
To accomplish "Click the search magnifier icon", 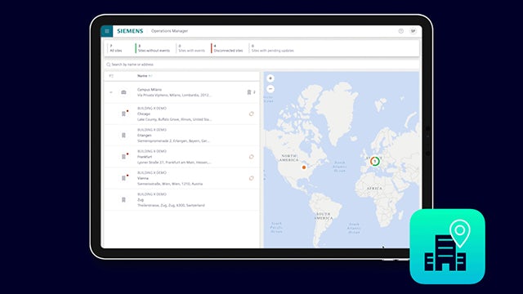I will [x=108, y=65].
